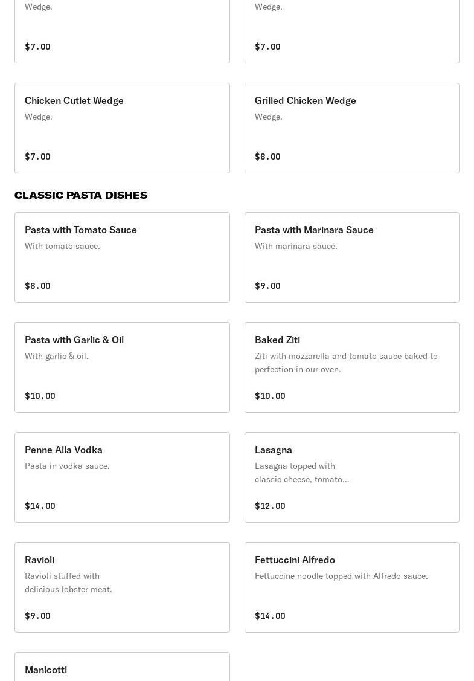474x681 pixels.
Task: Click the truncated Lasagna description text
Action: point(302,473)
